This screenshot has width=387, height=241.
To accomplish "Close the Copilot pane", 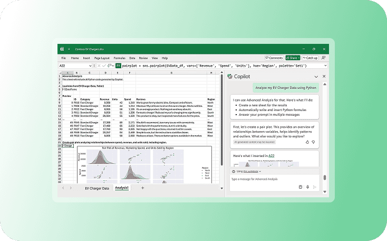I will tap(324, 77).
